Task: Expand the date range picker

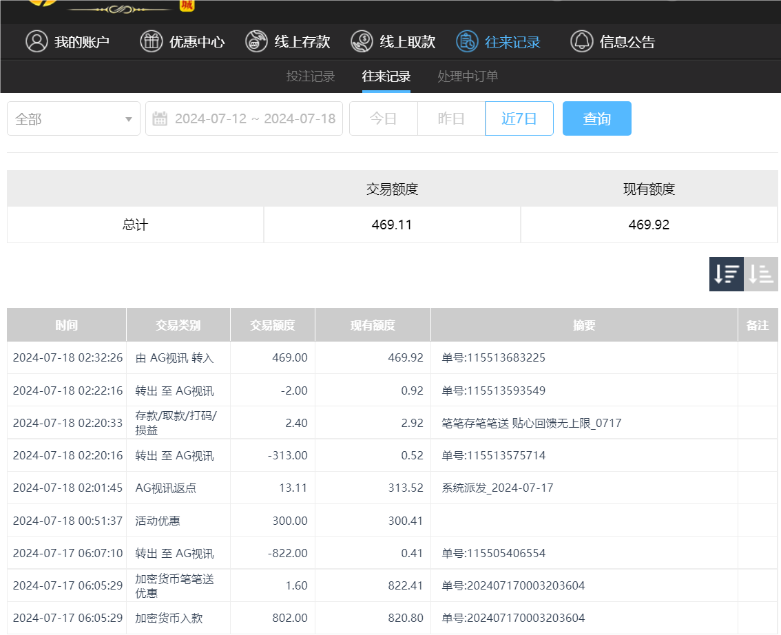Action: click(x=244, y=118)
